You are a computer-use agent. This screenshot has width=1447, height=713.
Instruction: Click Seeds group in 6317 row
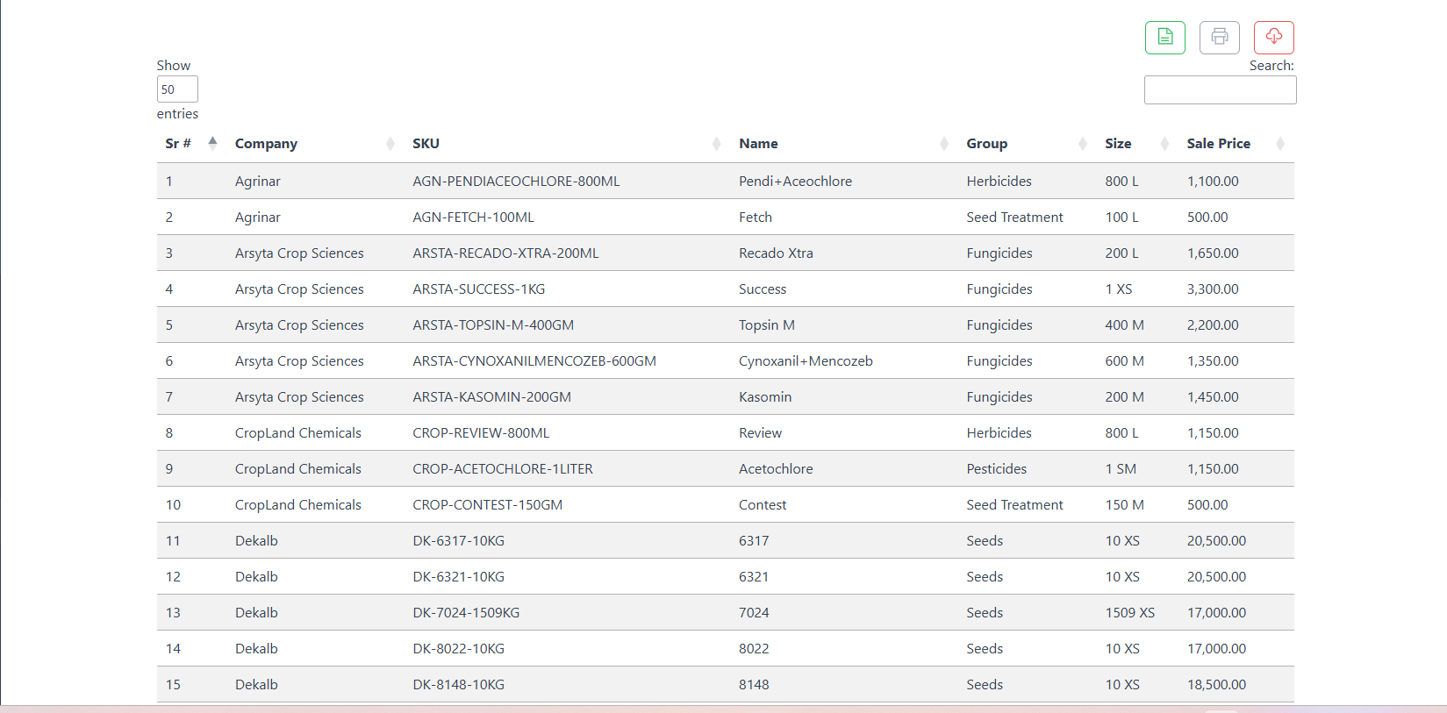tap(985, 541)
